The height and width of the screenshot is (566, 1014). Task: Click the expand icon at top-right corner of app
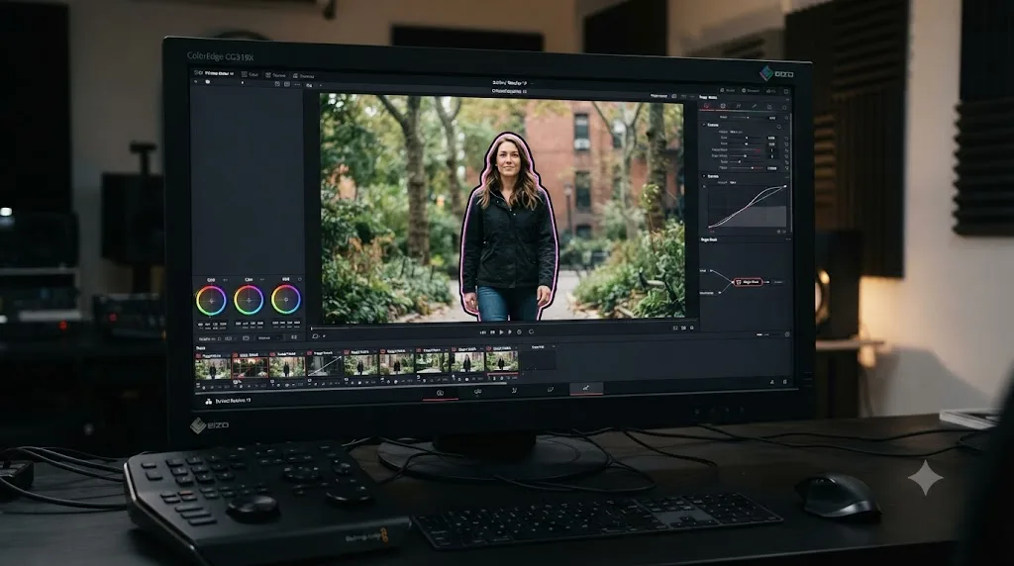point(786,92)
